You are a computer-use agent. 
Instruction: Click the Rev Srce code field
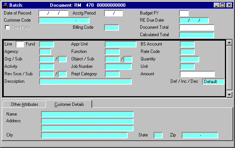tap(47, 74)
